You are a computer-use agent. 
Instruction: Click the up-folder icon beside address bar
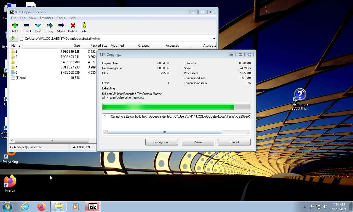pos(13,39)
